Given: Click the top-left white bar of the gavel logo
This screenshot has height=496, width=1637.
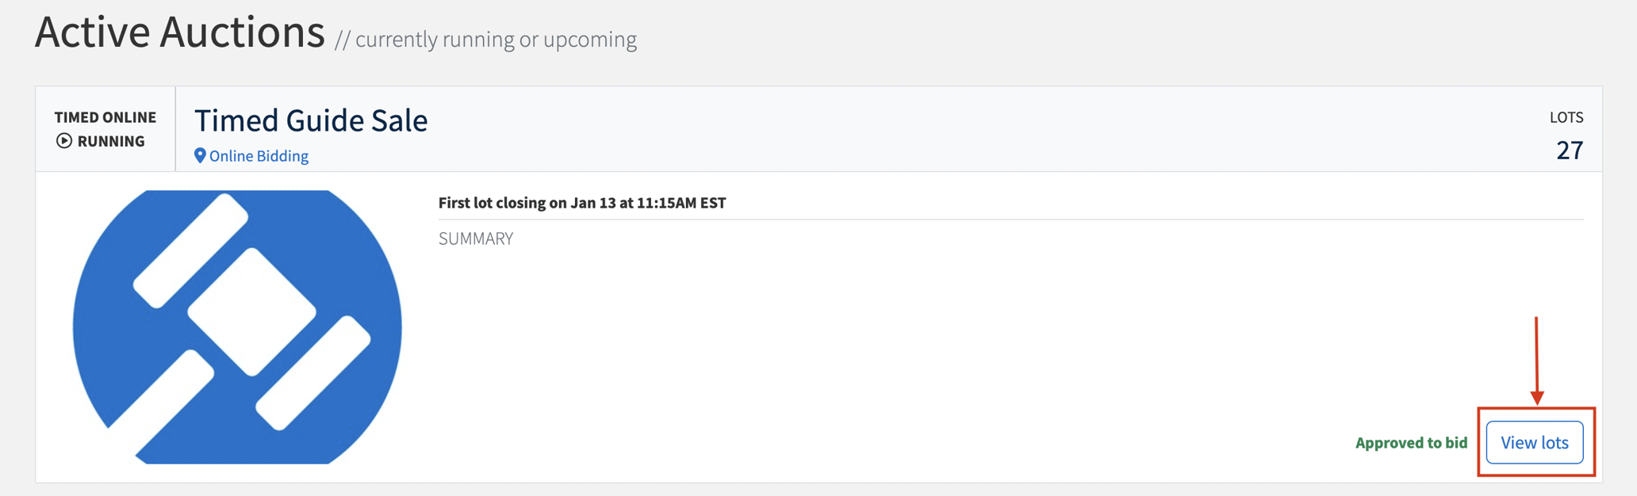Looking at the screenshot, I should 190,250.
